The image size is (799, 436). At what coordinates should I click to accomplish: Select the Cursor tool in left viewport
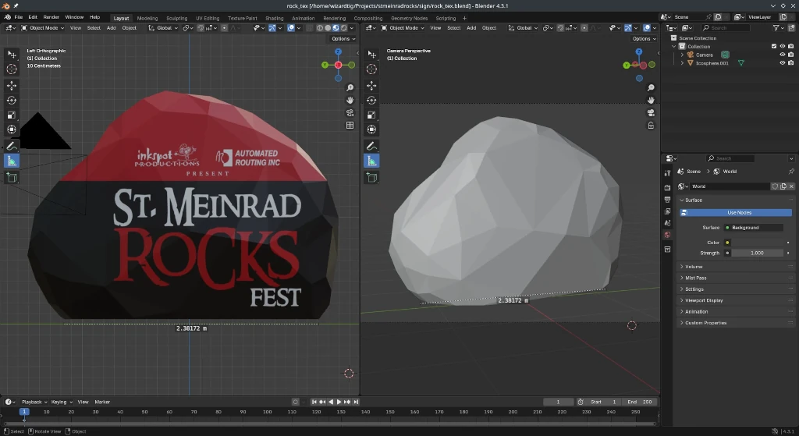coord(12,69)
